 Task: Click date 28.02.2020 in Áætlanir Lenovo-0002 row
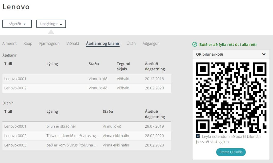click(154, 88)
